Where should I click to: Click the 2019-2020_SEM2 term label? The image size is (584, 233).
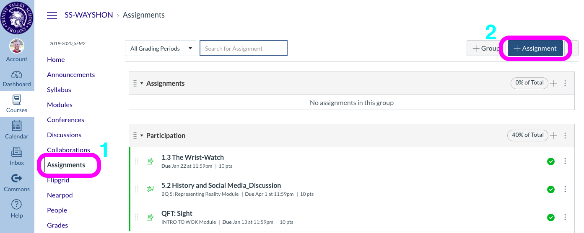pos(67,44)
